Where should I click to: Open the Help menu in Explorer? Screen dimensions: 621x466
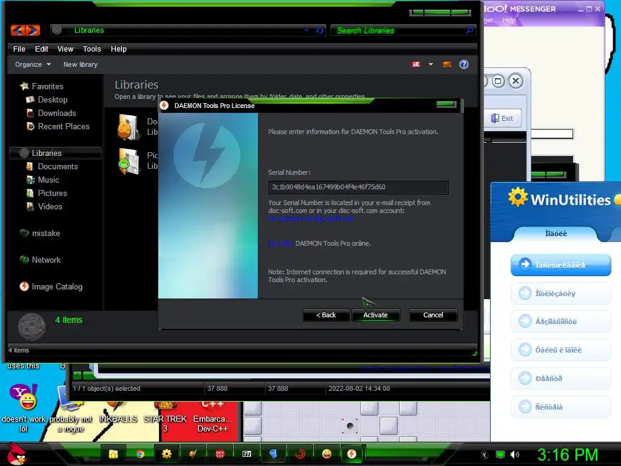[119, 49]
